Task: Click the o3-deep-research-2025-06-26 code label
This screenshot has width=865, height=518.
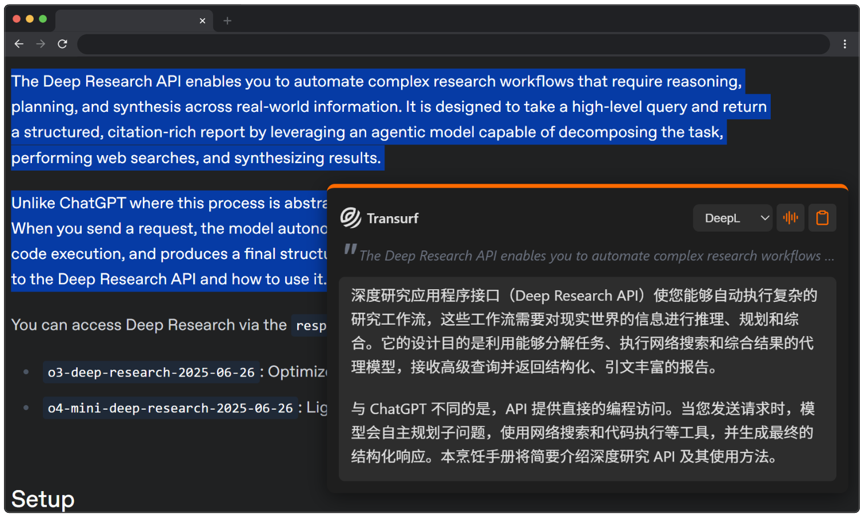Action: pyautogui.click(x=151, y=372)
